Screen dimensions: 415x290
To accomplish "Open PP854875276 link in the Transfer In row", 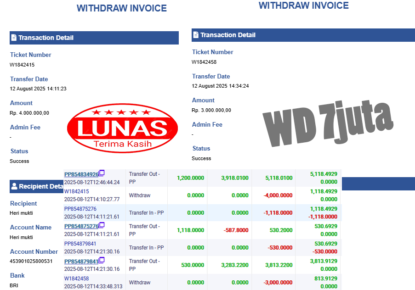I will click(x=80, y=209).
